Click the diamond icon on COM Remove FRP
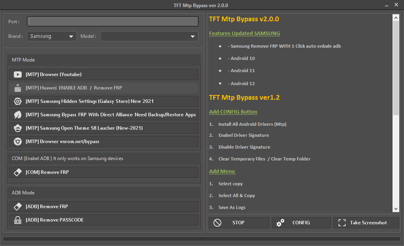 click(x=18, y=172)
